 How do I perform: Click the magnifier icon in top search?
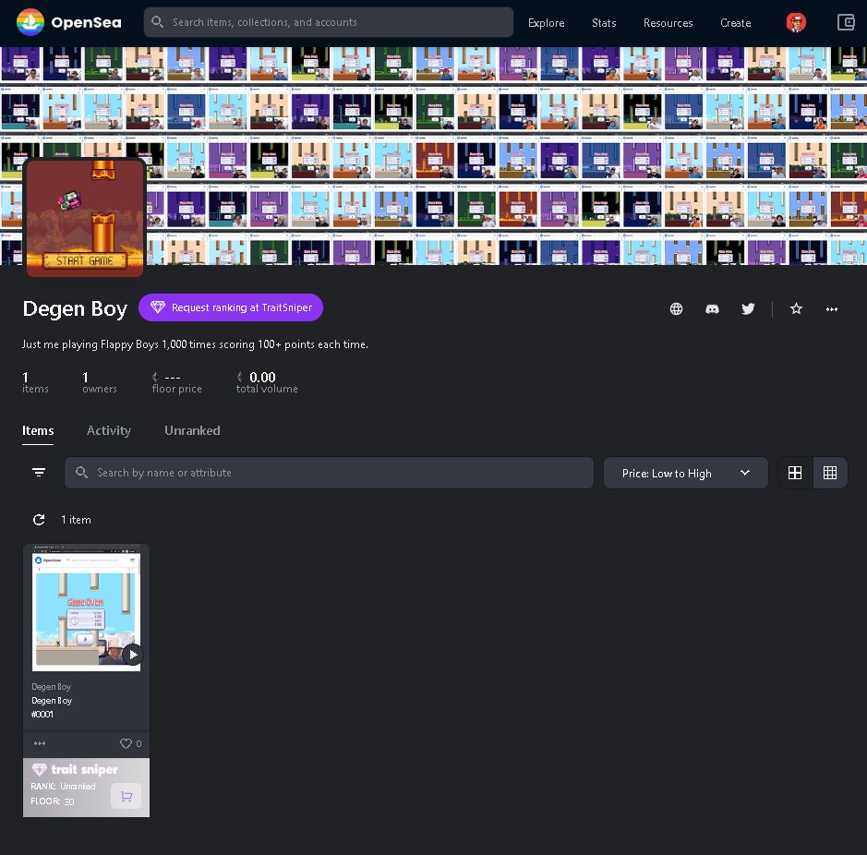[157, 21]
